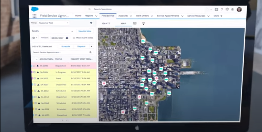Enable the Match Gantt Dates checkbox
Image resolution: width=262 pixels, height=132 pixels.
[74, 38]
